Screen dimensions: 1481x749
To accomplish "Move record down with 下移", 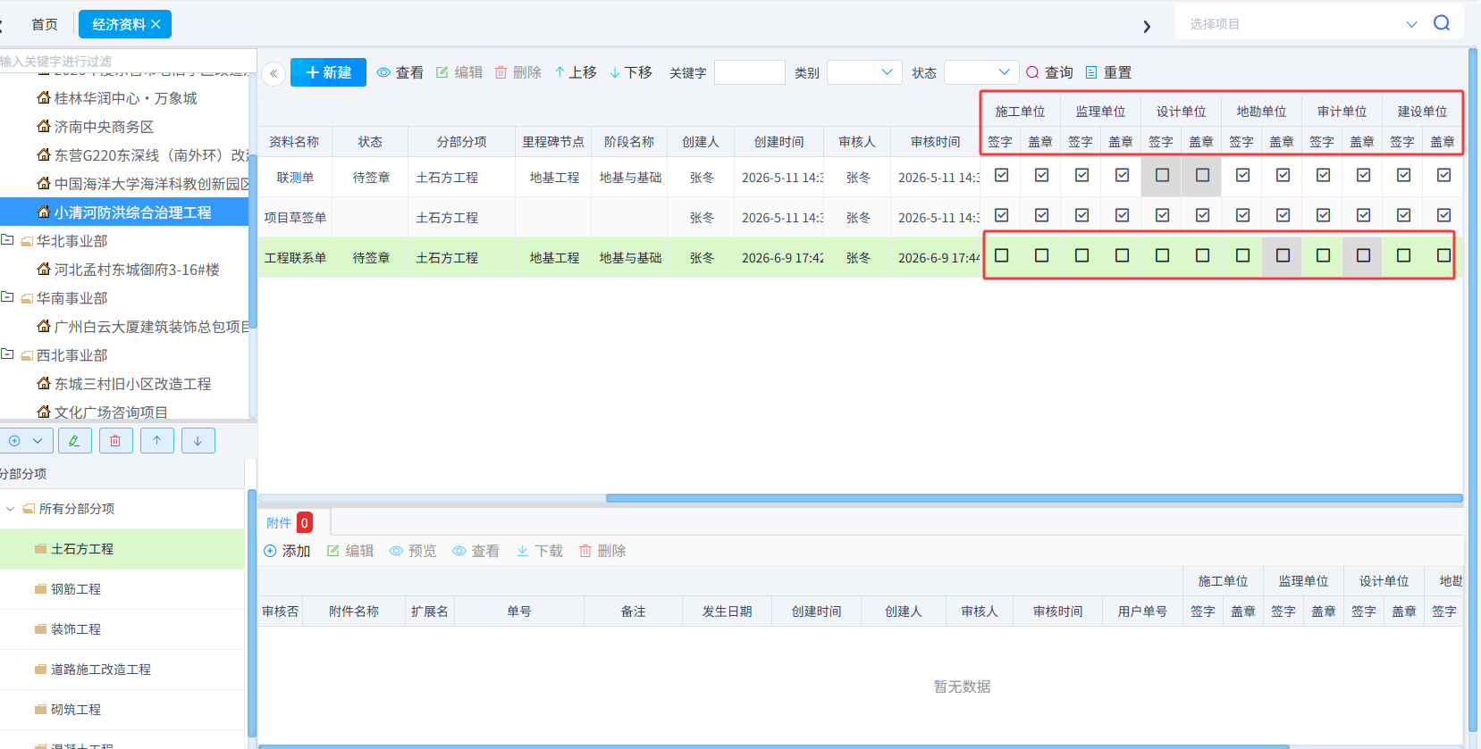I will pyautogui.click(x=631, y=72).
